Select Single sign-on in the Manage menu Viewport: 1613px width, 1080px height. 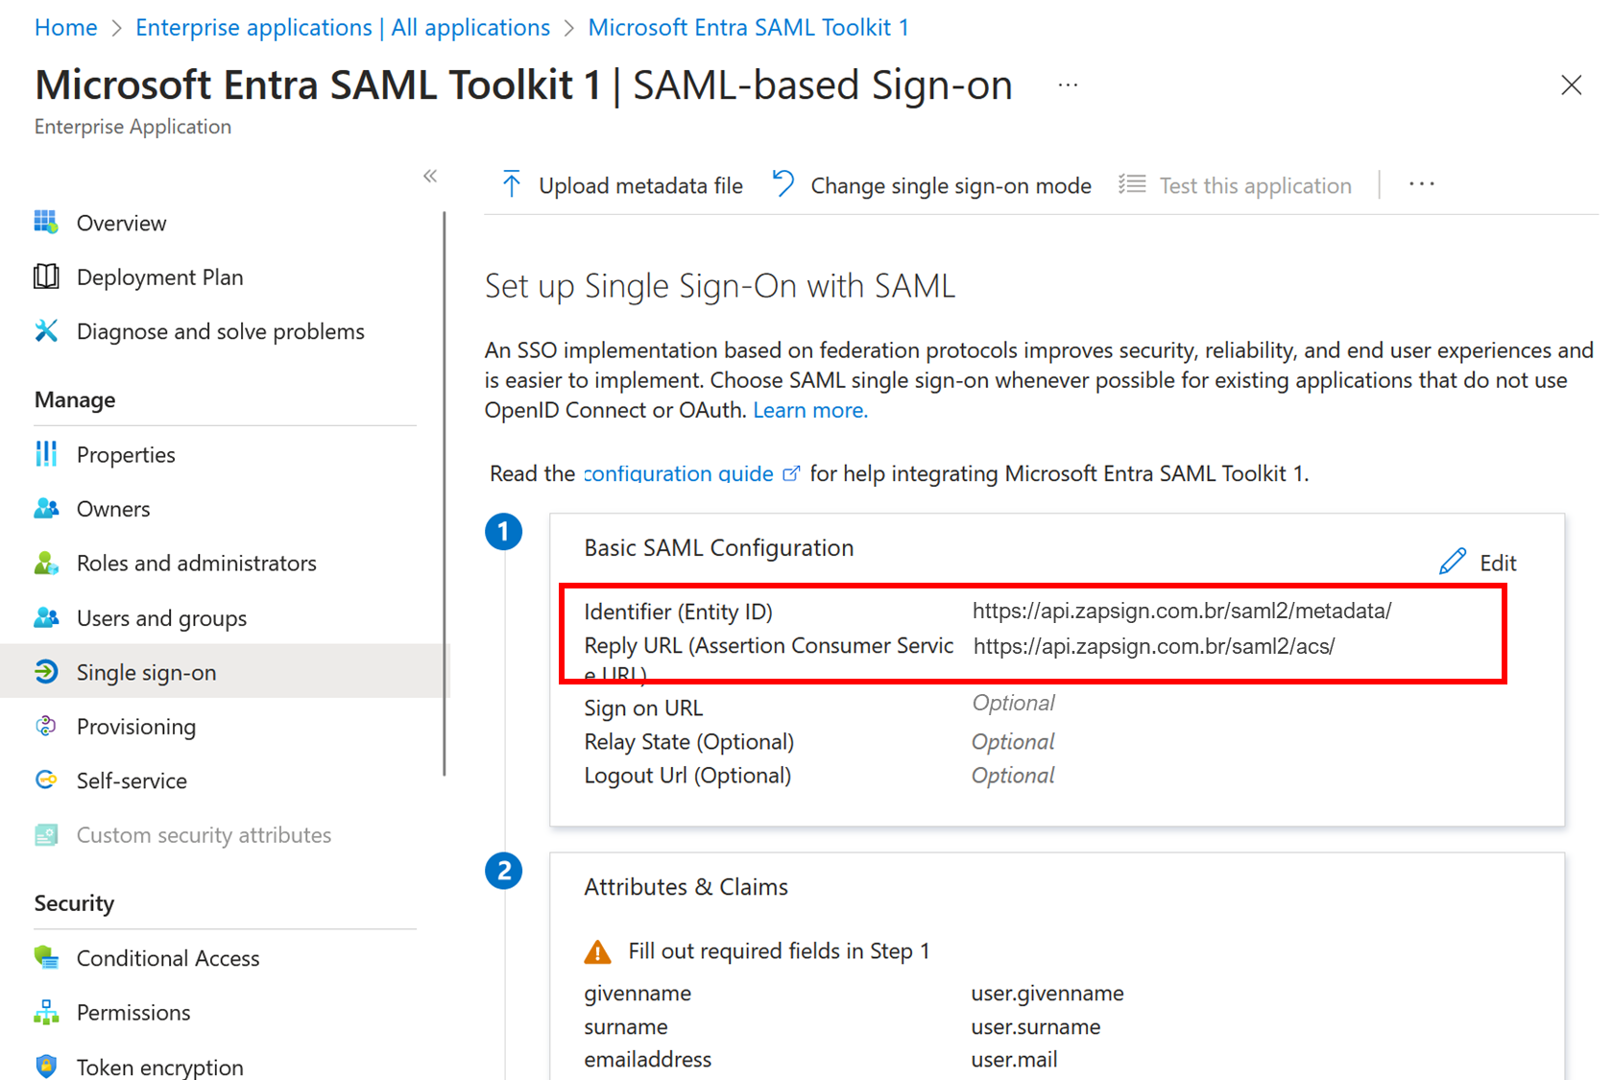click(x=146, y=672)
